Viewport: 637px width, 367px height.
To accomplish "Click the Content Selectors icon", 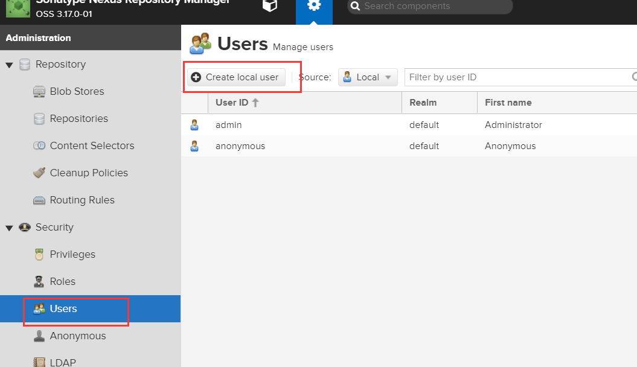I will pyautogui.click(x=39, y=145).
